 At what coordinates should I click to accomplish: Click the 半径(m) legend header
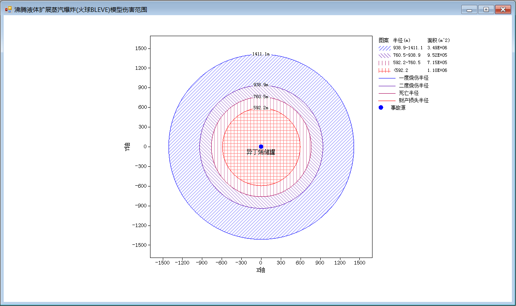pyautogui.click(x=402, y=40)
